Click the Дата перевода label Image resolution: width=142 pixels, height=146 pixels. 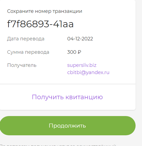(x=26, y=39)
